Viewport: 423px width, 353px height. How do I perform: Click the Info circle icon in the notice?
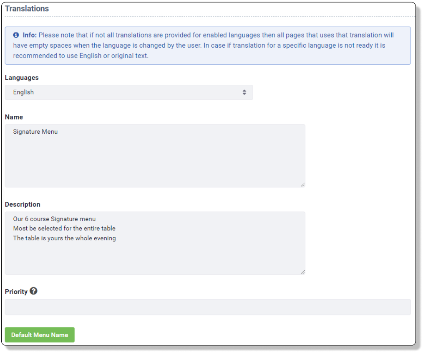(16, 35)
